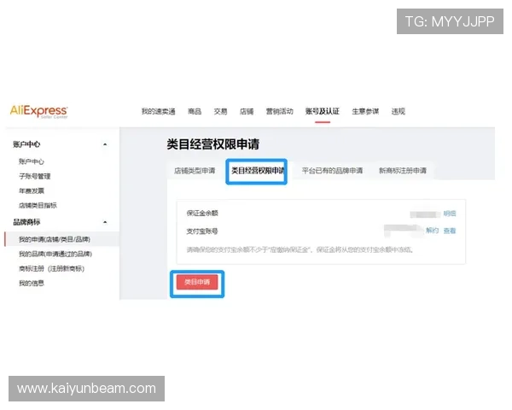Open the 违规 menu

(399, 112)
